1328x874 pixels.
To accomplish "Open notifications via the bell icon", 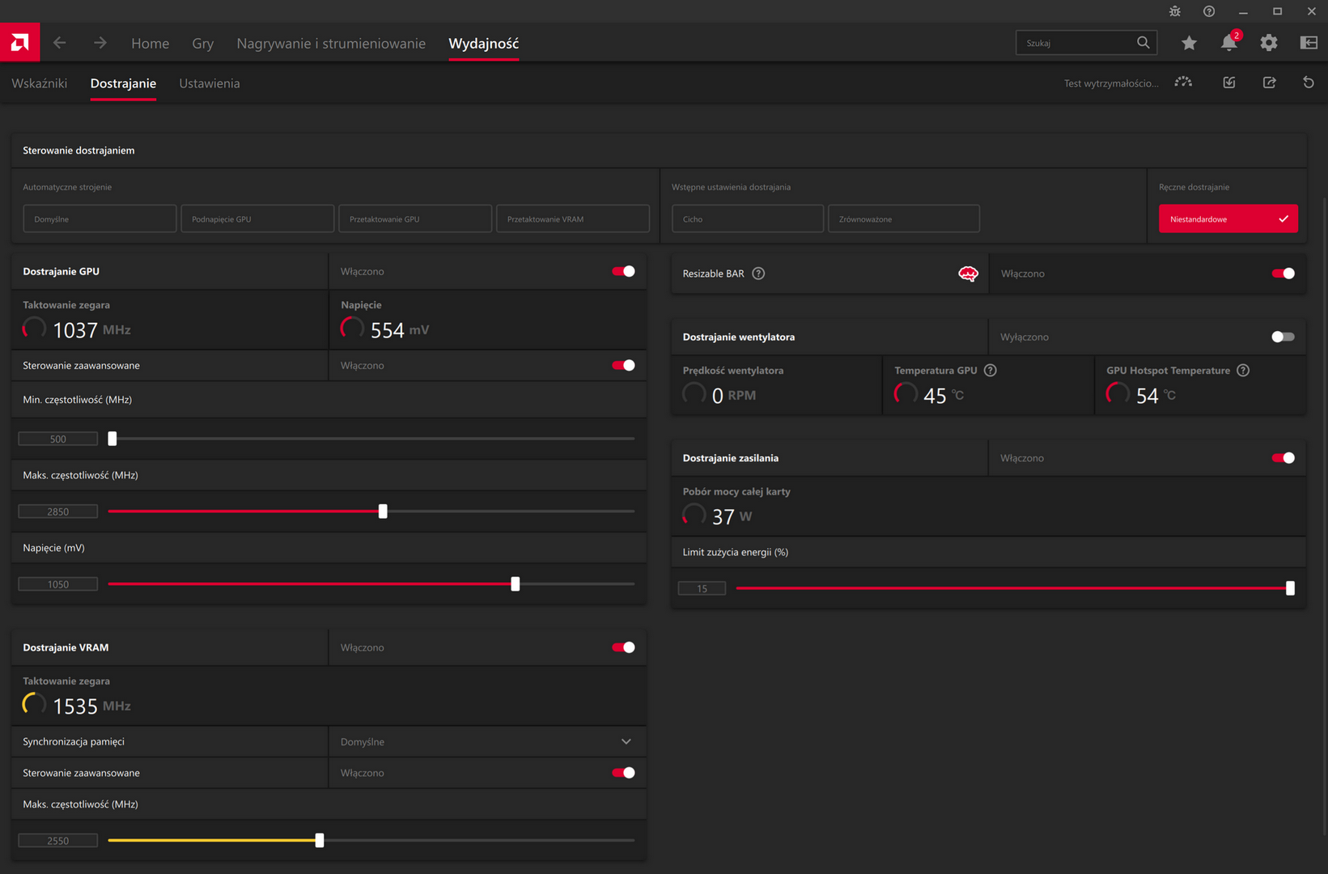I will 1228,42.
